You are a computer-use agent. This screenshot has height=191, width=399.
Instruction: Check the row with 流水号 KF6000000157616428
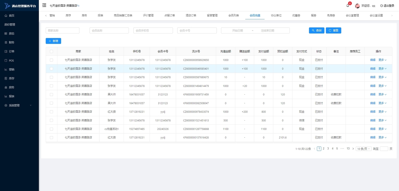pyautogui.click(x=51, y=137)
